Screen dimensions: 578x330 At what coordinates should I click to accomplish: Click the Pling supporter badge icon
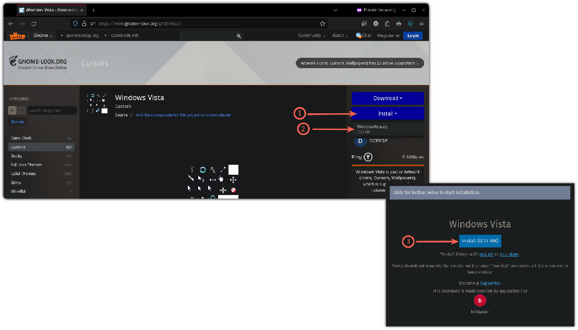pyautogui.click(x=368, y=157)
